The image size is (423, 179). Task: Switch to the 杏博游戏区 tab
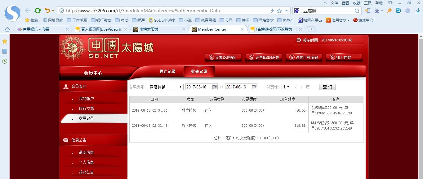(x=276, y=29)
